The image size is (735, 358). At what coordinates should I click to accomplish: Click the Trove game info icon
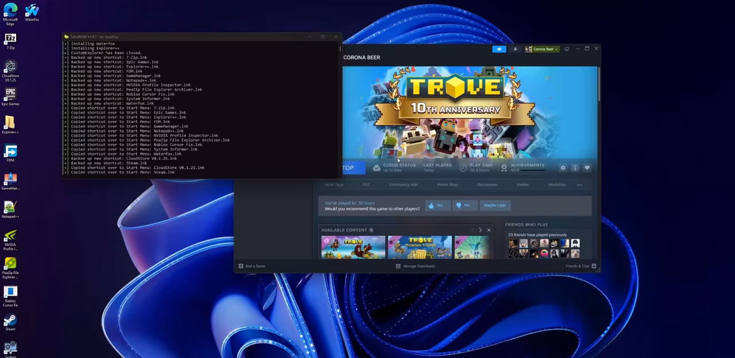tap(575, 168)
